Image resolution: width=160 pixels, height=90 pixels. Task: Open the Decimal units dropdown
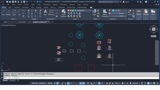point(139,83)
